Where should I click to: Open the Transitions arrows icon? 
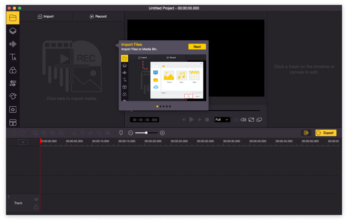[13, 83]
